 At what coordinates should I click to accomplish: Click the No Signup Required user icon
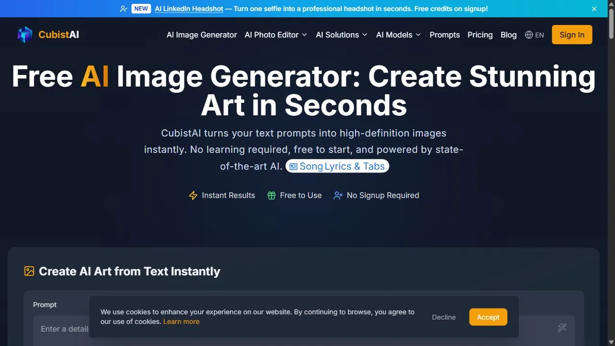[x=338, y=196]
